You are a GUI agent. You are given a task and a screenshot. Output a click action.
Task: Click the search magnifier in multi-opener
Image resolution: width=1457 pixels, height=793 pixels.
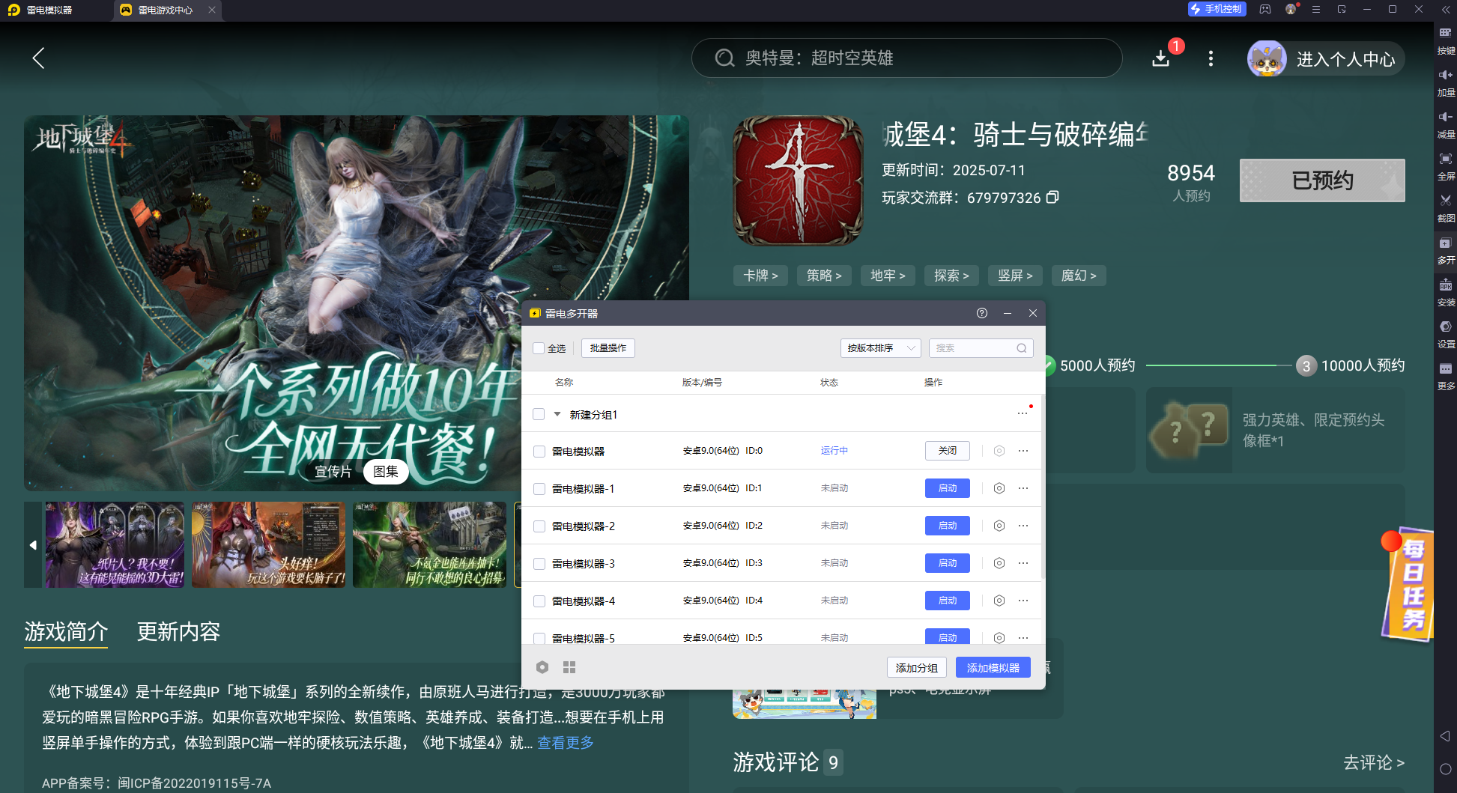[x=1021, y=348]
